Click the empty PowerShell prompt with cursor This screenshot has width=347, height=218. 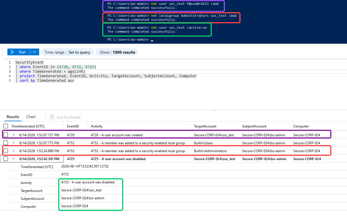pyautogui.click(x=130, y=39)
